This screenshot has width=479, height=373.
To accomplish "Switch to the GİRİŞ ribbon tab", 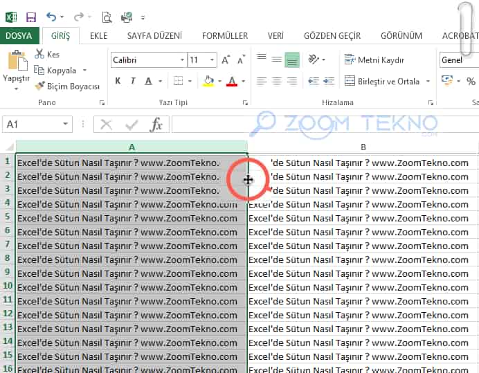I will coord(60,36).
